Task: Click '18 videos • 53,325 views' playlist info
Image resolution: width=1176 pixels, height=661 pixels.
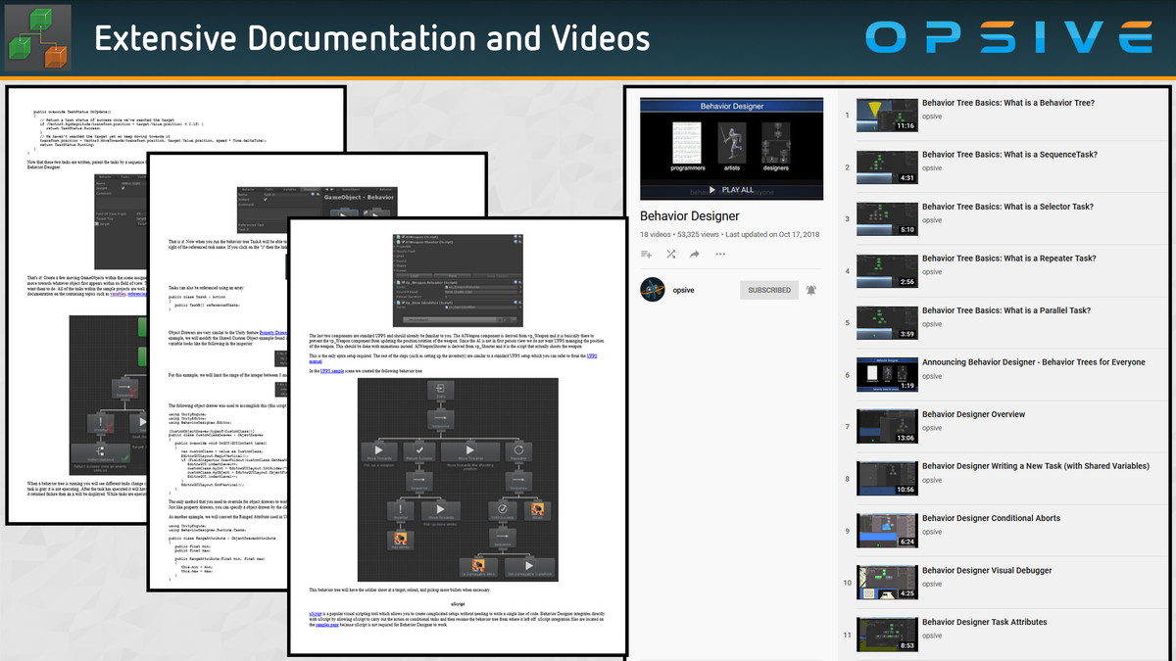Action: 679,235
